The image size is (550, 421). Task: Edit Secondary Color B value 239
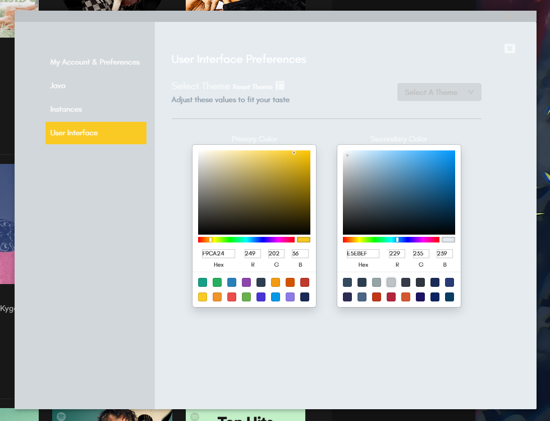point(444,253)
